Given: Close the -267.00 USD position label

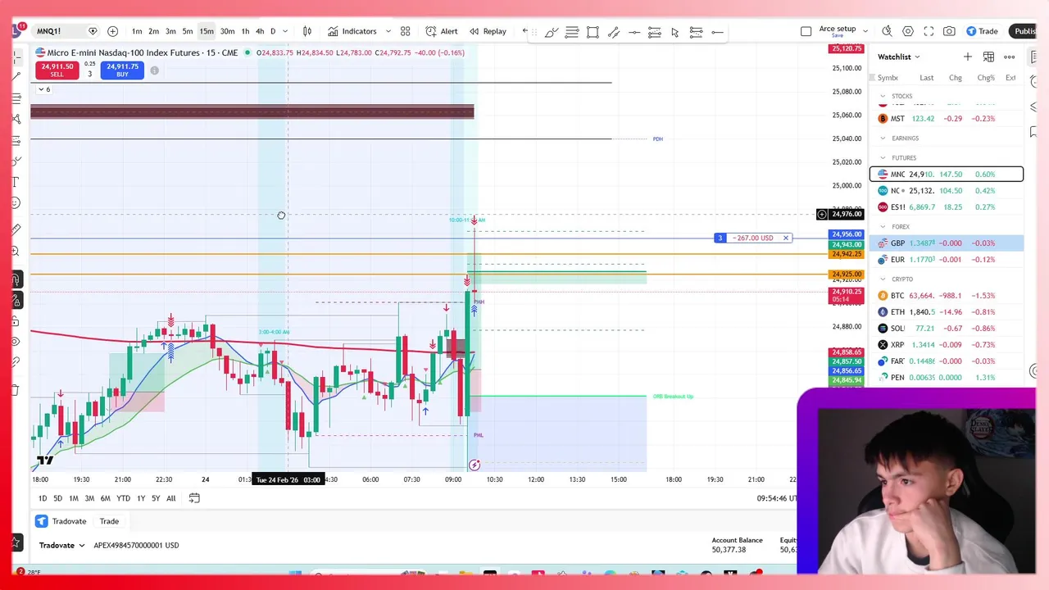Looking at the screenshot, I should 785,238.
